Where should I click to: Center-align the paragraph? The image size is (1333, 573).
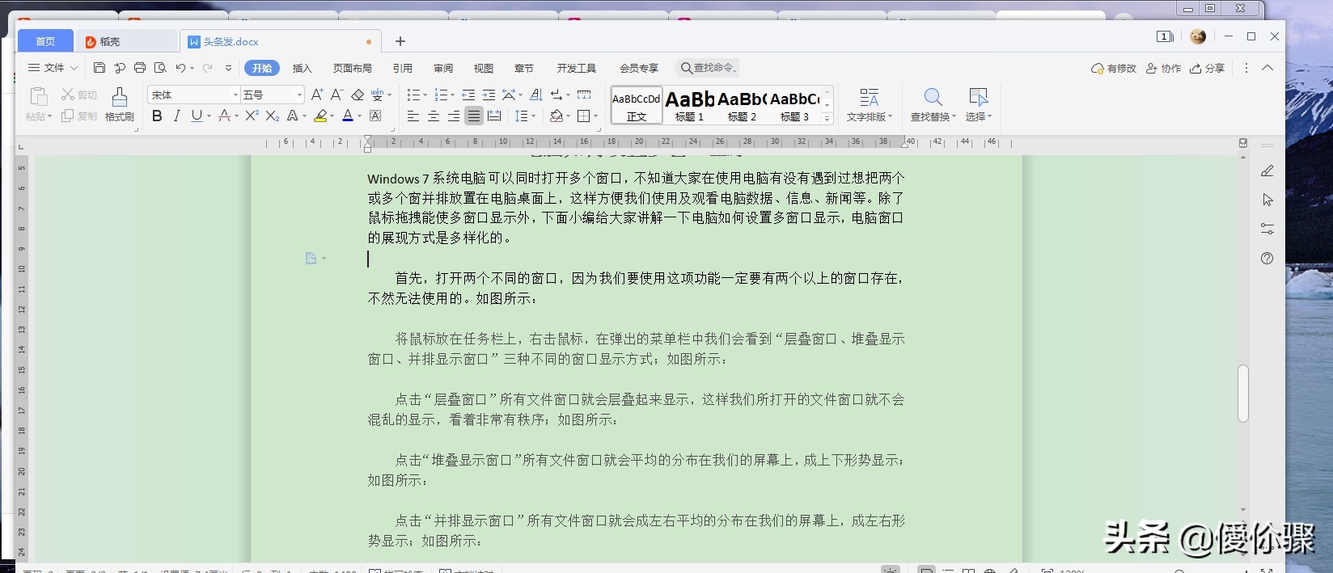click(x=434, y=116)
